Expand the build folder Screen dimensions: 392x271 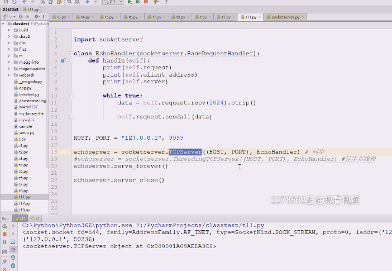pyautogui.click(x=9, y=30)
